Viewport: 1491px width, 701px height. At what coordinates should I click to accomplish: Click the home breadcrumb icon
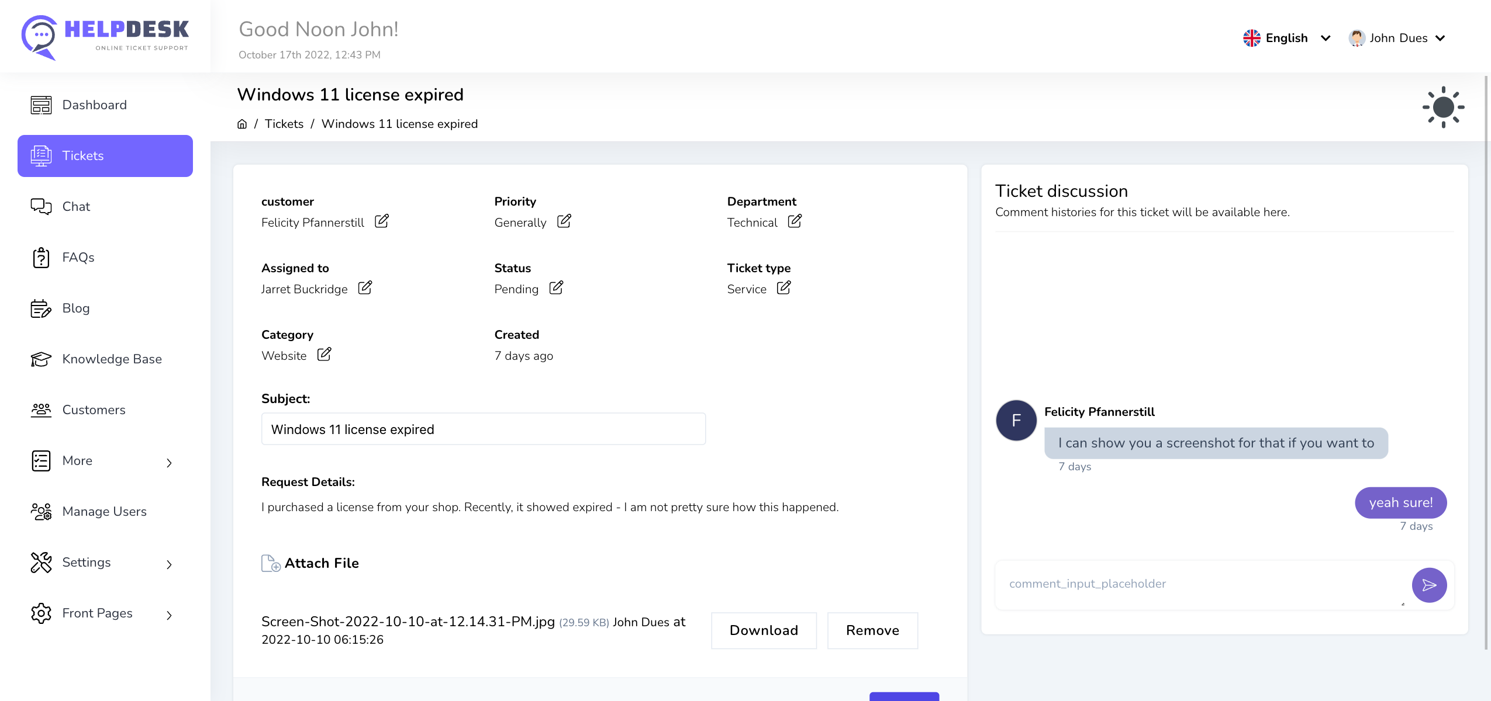pyautogui.click(x=242, y=124)
